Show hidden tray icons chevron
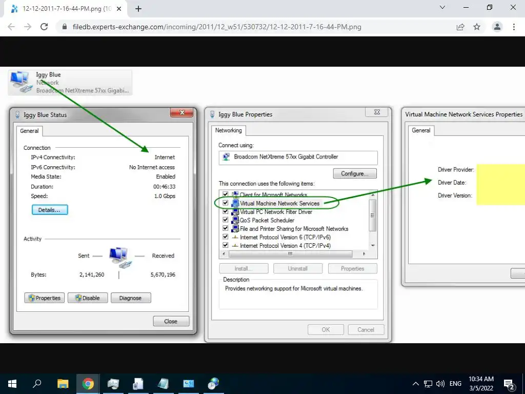 pos(415,384)
